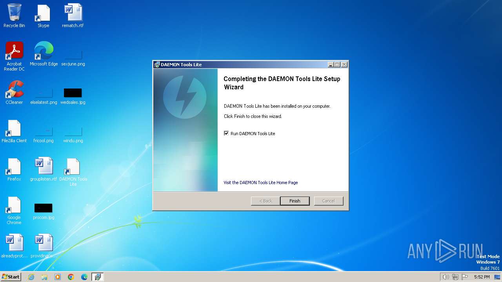The image size is (502, 282).
Task: Click the volume speaker tray icon
Action: click(x=446, y=277)
